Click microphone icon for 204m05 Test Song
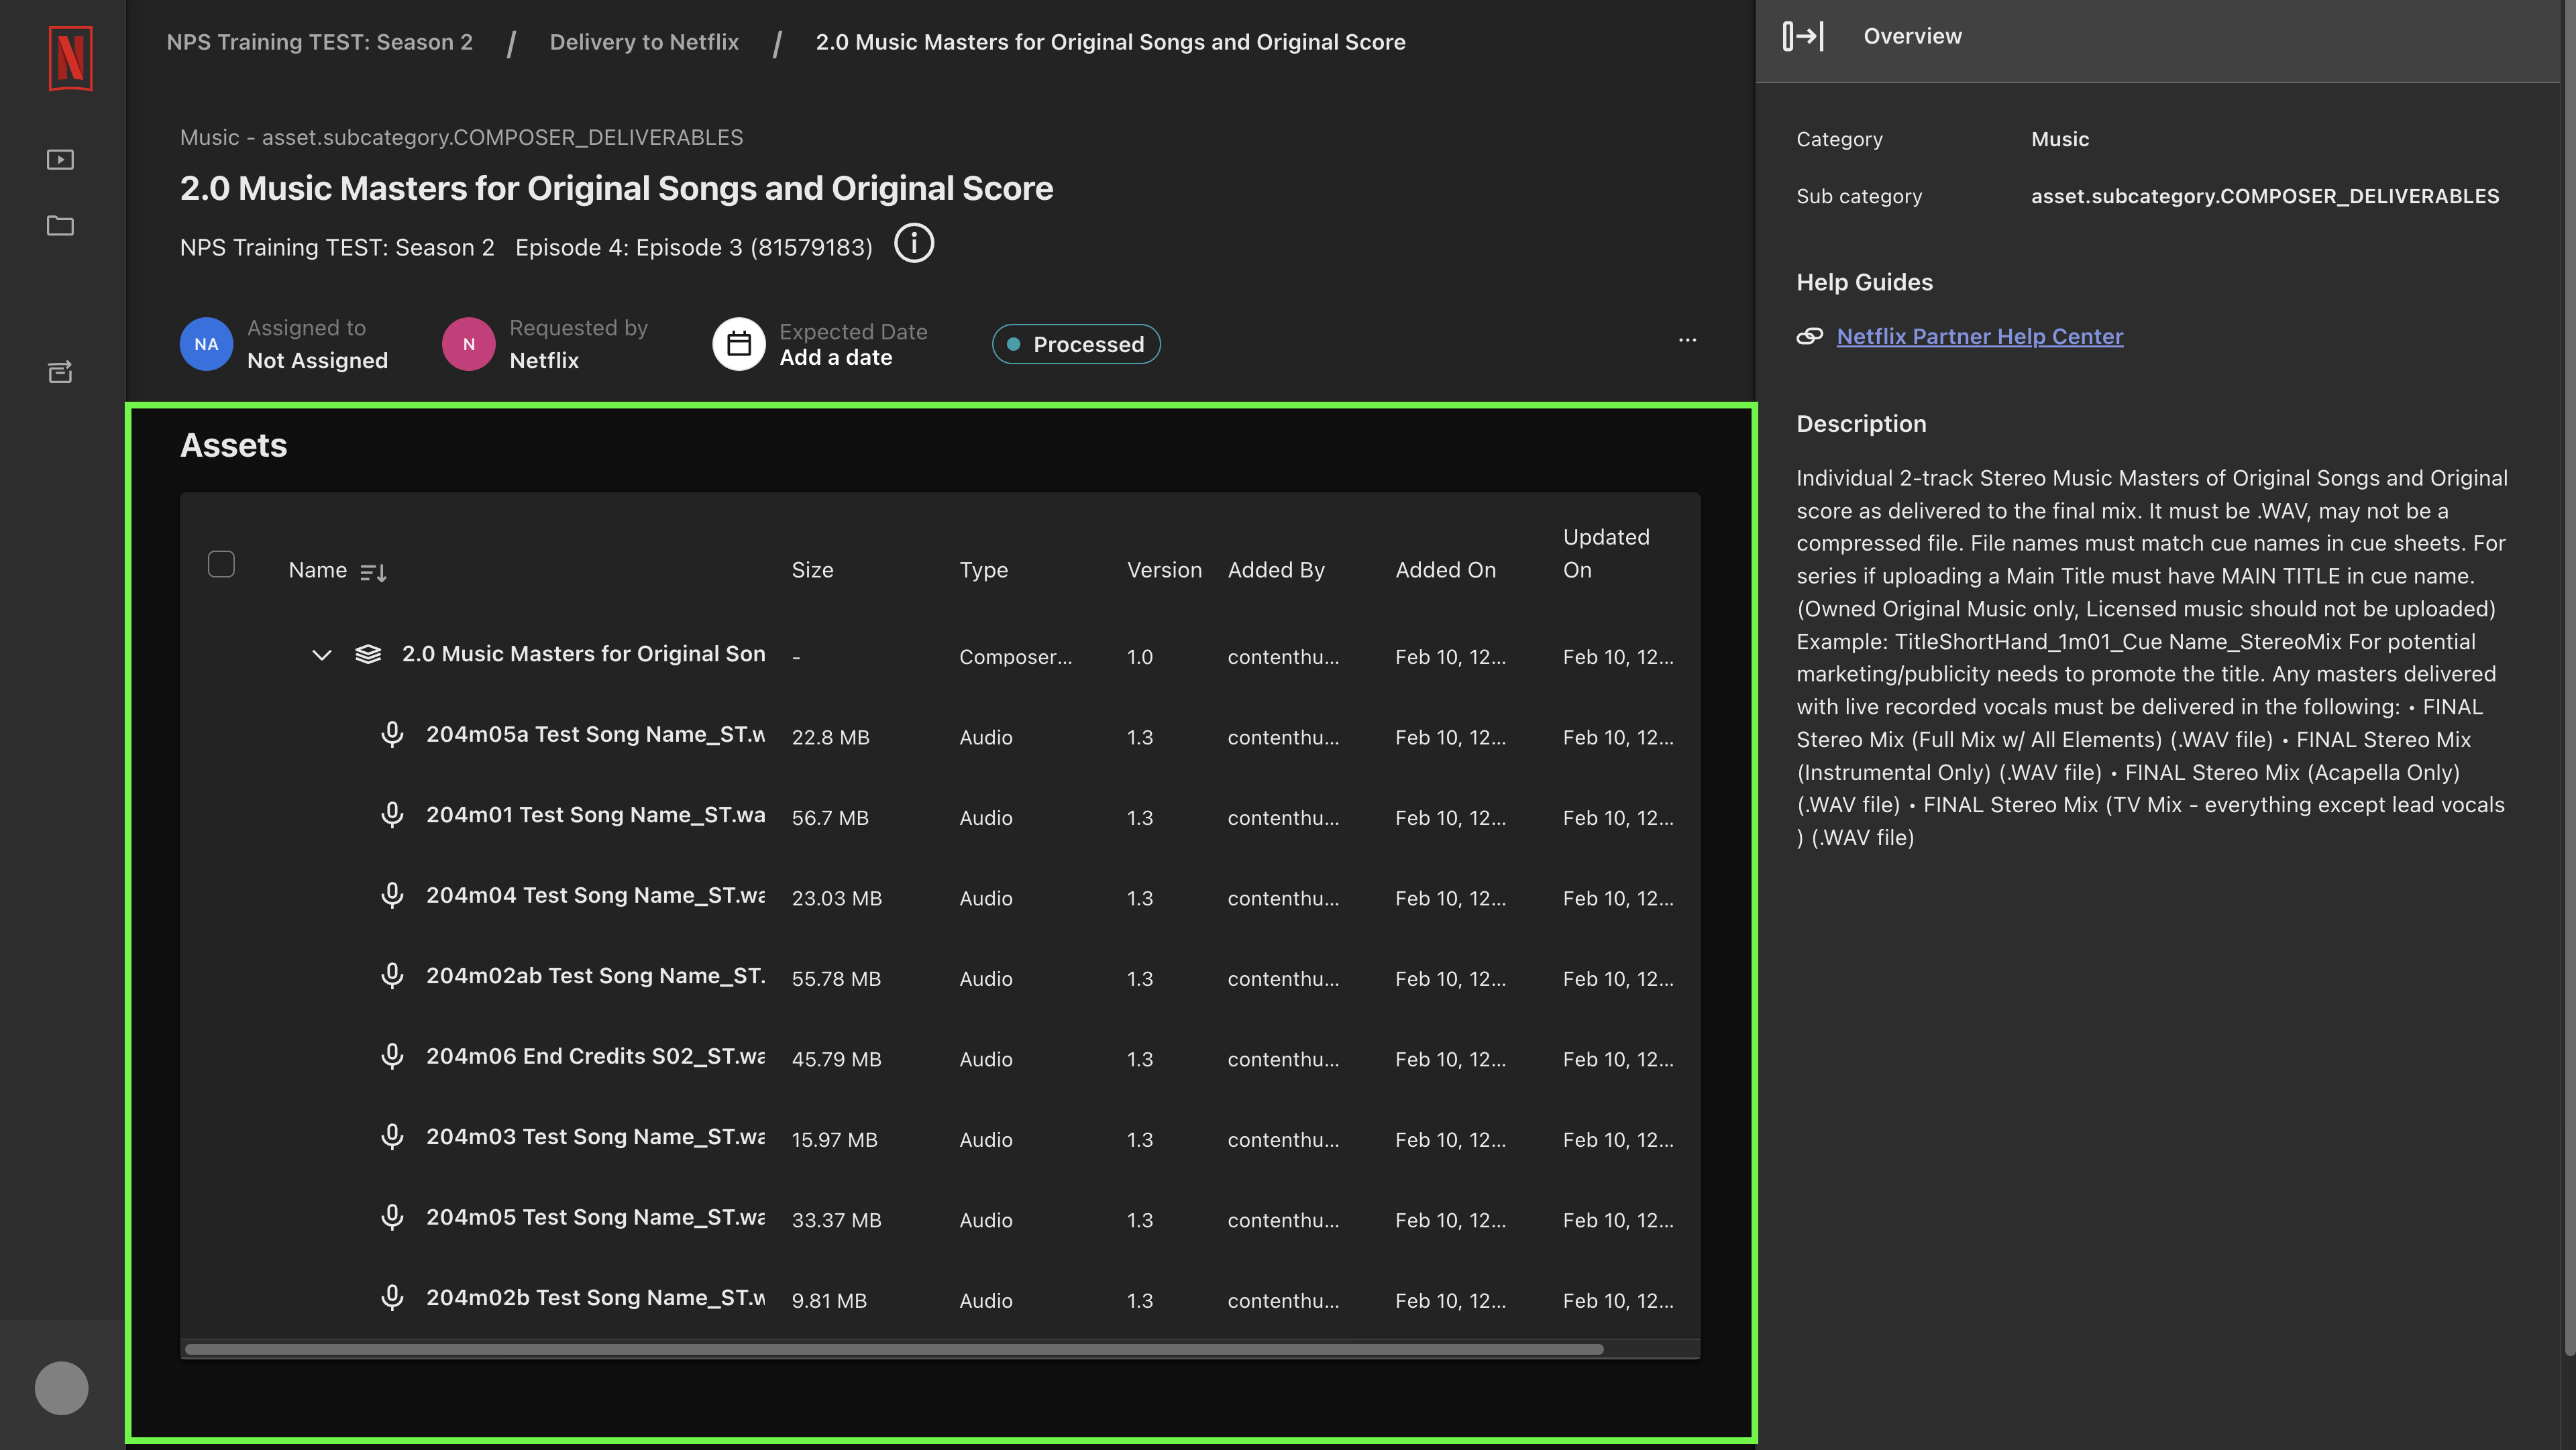 tap(392, 1218)
